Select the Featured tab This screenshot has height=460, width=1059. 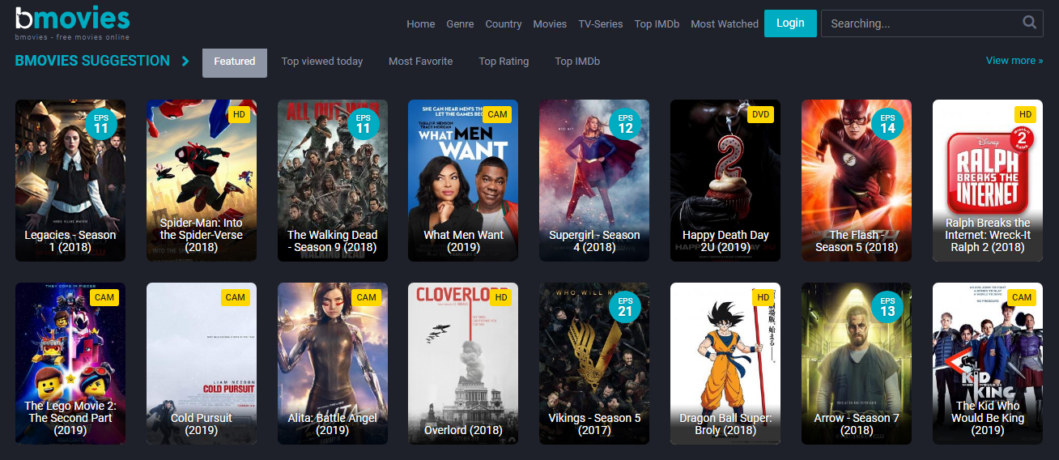point(235,62)
